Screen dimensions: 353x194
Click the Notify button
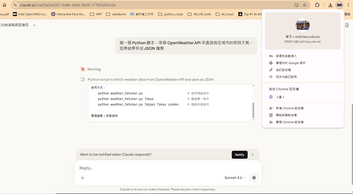tap(240, 155)
